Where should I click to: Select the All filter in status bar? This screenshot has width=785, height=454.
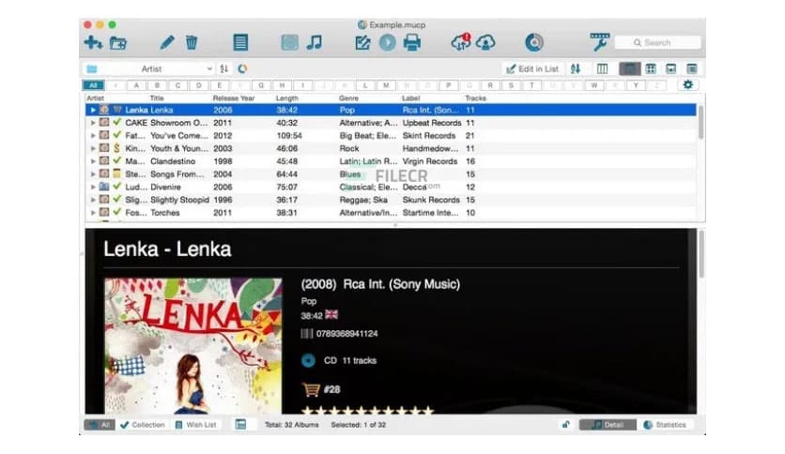100,425
